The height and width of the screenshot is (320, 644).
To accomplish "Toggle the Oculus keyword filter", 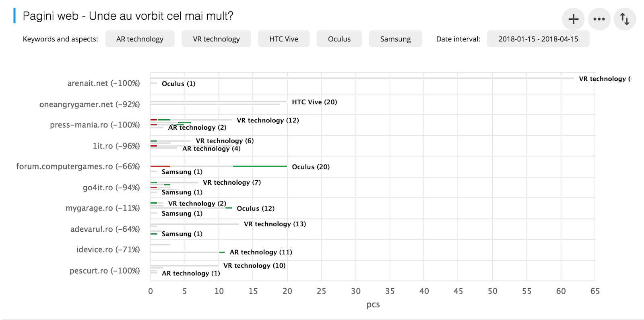I will 339,39.
